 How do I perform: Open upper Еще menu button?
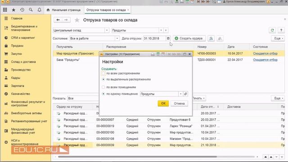pos(278,38)
